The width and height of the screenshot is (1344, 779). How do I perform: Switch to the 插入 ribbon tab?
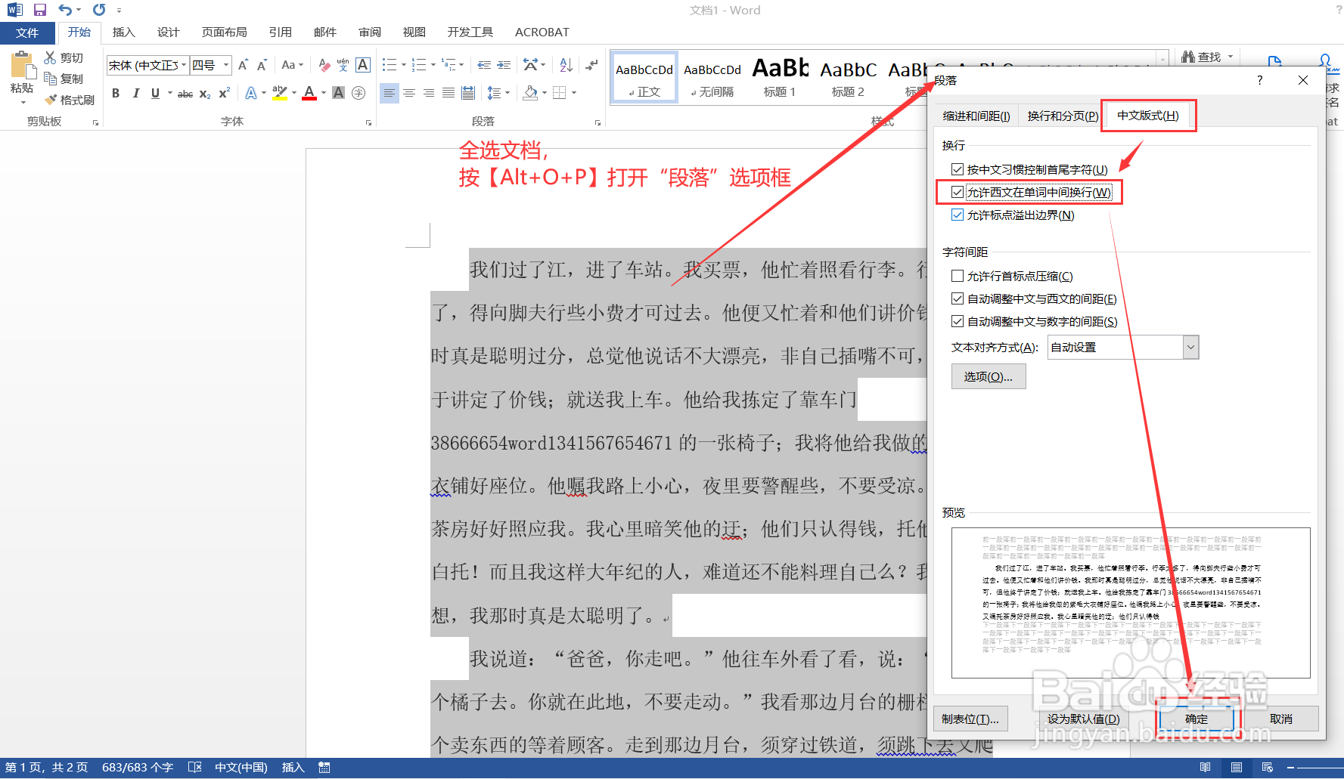pyautogui.click(x=123, y=32)
